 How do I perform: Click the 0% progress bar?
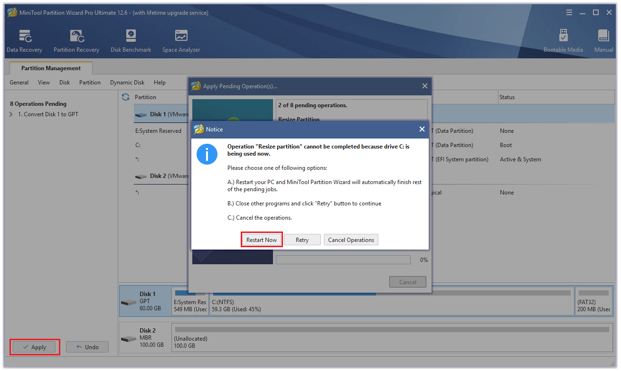tap(343, 260)
